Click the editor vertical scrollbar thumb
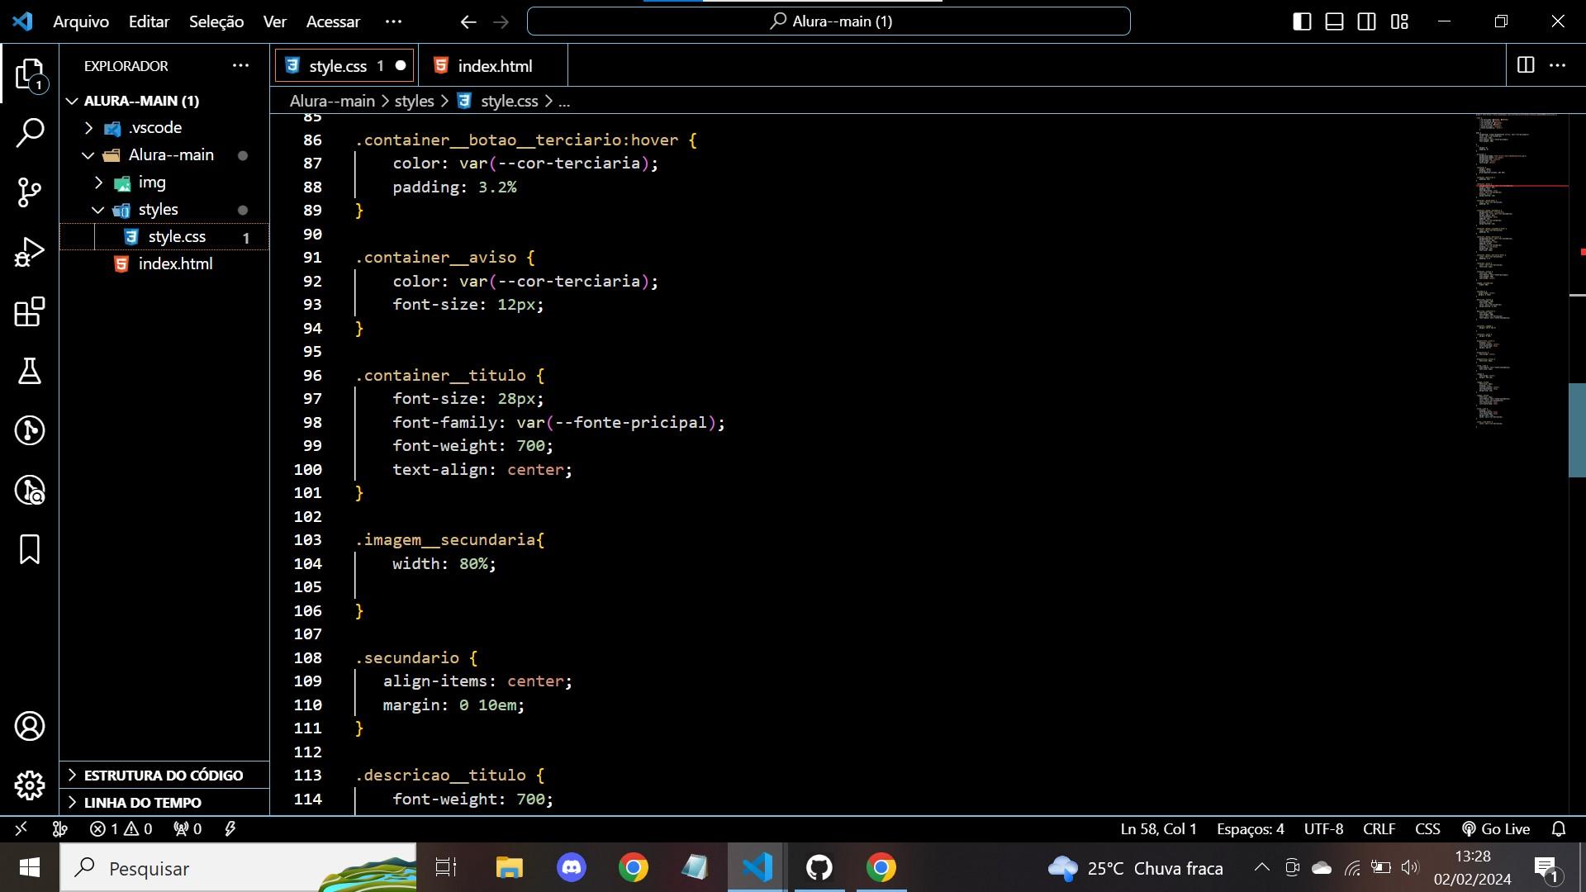This screenshot has height=892, width=1586. 1576,430
